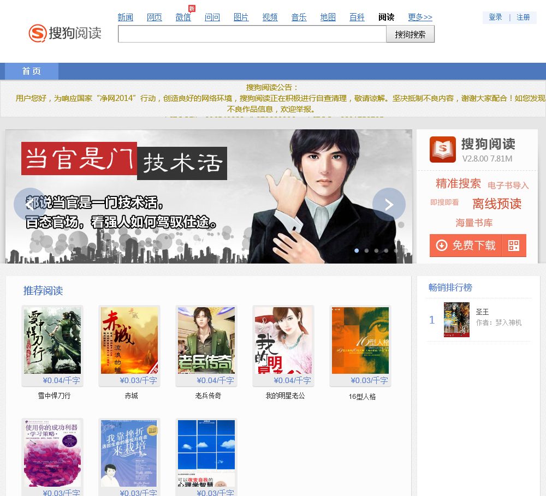This screenshot has height=496, width=546.
Task: Select the 首页 navigation tab
Action: (32, 71)
